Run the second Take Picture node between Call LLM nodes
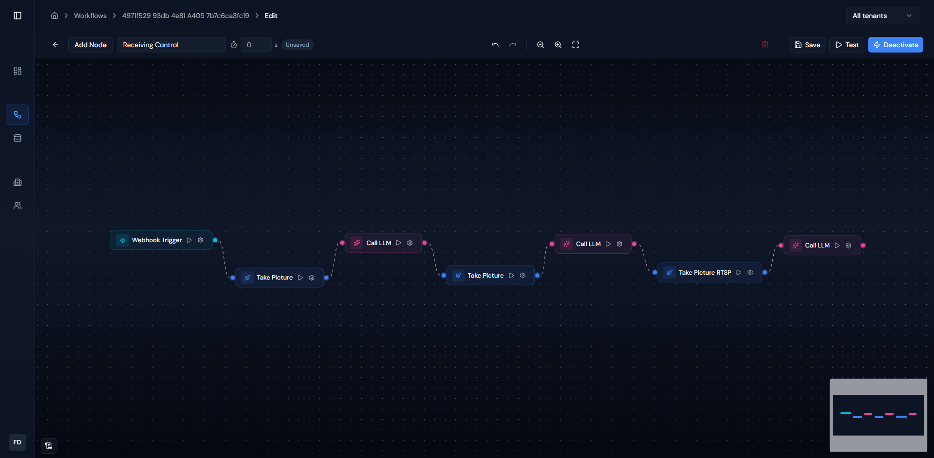This screenshot has height=458, width=934. [x=511, y=276]
